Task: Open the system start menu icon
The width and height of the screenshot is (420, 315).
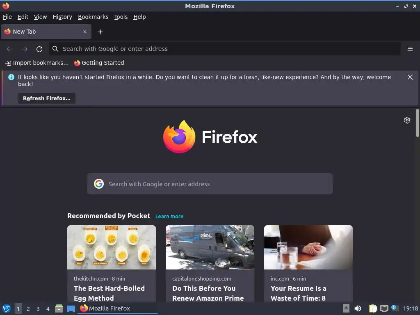Action: pos(7,308)
